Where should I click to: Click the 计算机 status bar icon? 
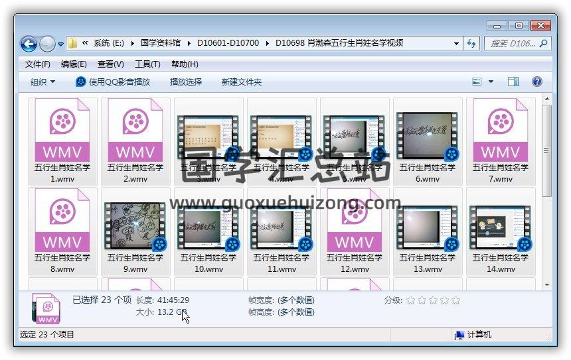(x=459, y=335)
